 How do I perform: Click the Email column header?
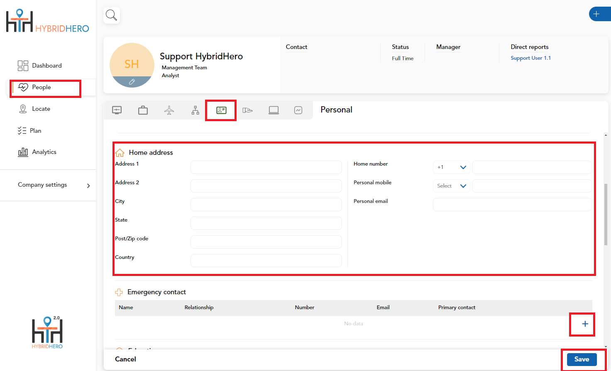[x=383, y=308]
